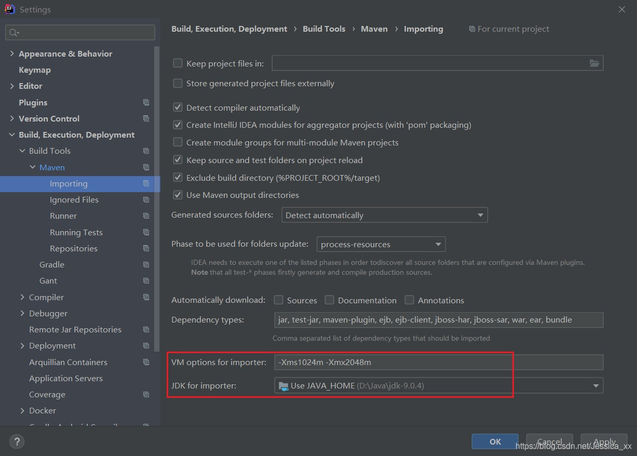637x456 pixels.
Task: Click the IntelliJ IDEA logo in title bar
Action: [9, 9]
